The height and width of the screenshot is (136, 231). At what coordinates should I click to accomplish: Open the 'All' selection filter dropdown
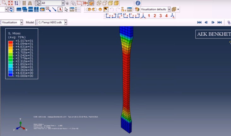pyautogui.click(x=63, y=3)
